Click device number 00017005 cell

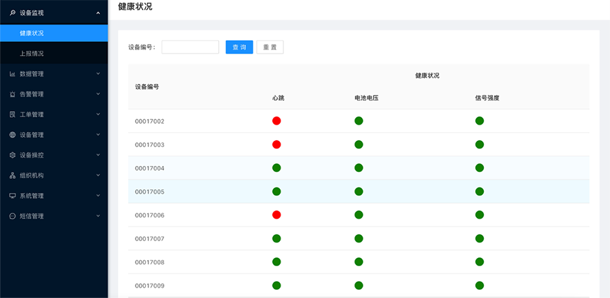point(150,192)
